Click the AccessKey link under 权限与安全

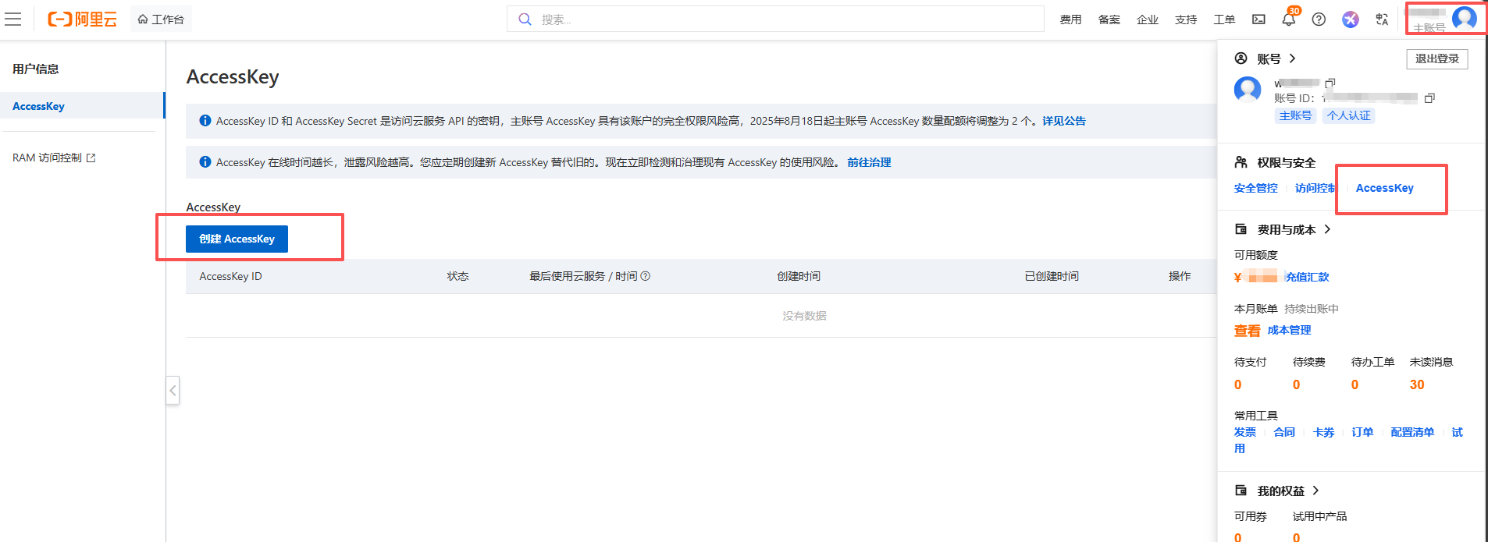1384,188
